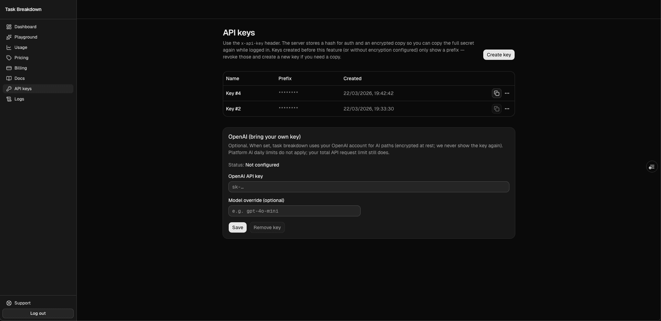Click the Support help icon
661x321 pixels.
coord(9,303)
